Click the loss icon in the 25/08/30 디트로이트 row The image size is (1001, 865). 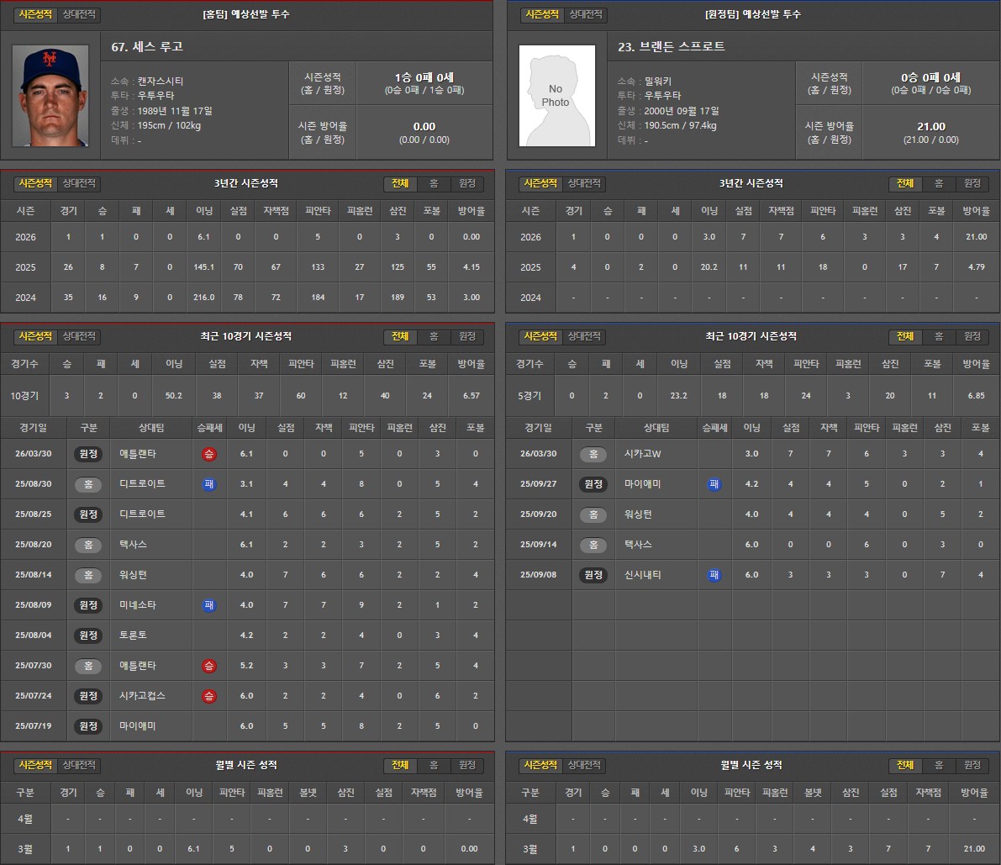click(x=208, y=484)
